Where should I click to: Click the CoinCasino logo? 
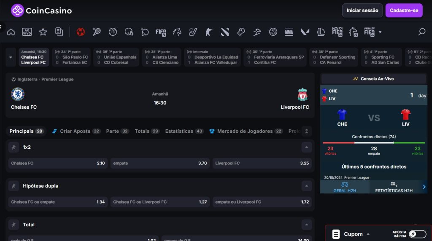(x=41, y=11)
